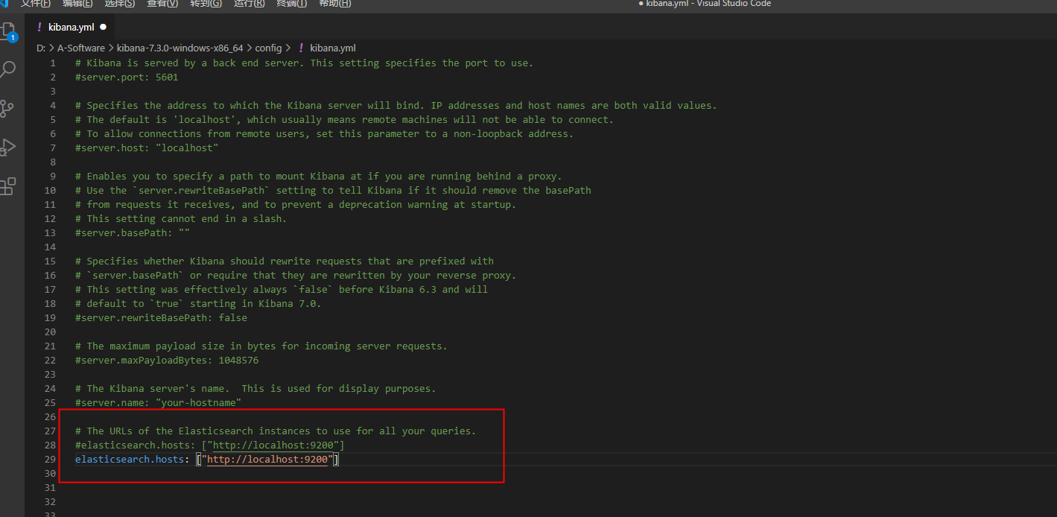Viewport: 1057px width, 517px height.
Task: Click the text "#server.name: "your-hostname""
Action: click(x=158, y=403)
